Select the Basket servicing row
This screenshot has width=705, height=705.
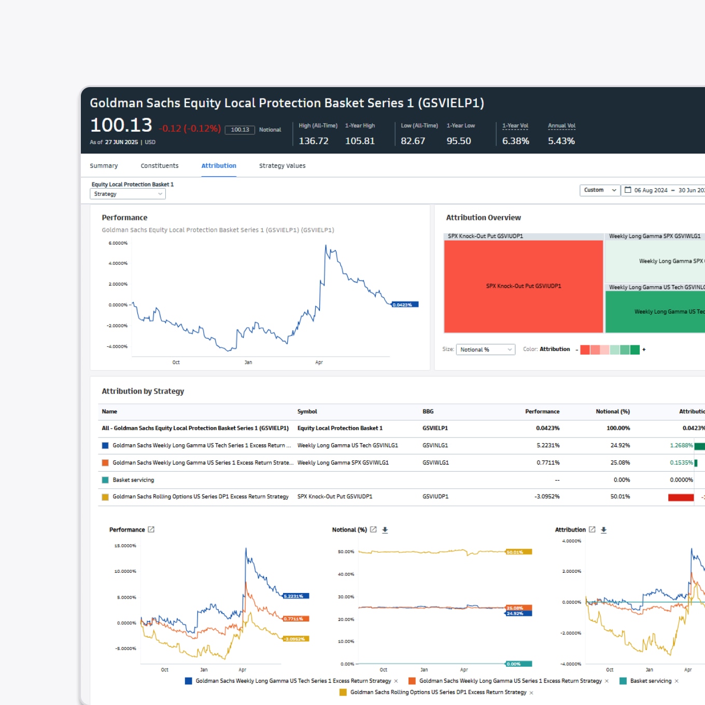[401, 480]
